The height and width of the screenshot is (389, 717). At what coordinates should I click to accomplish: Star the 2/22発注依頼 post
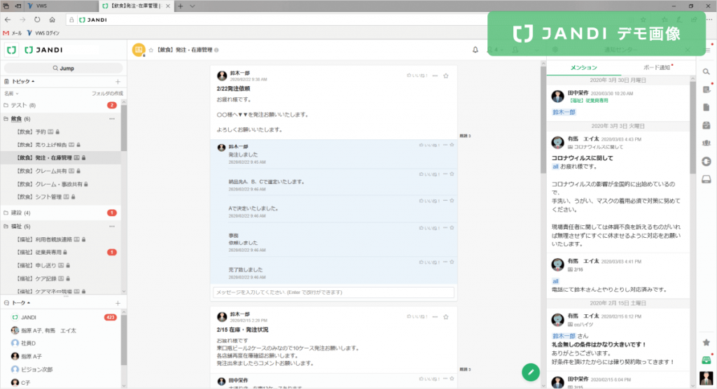tap(446, 76)
